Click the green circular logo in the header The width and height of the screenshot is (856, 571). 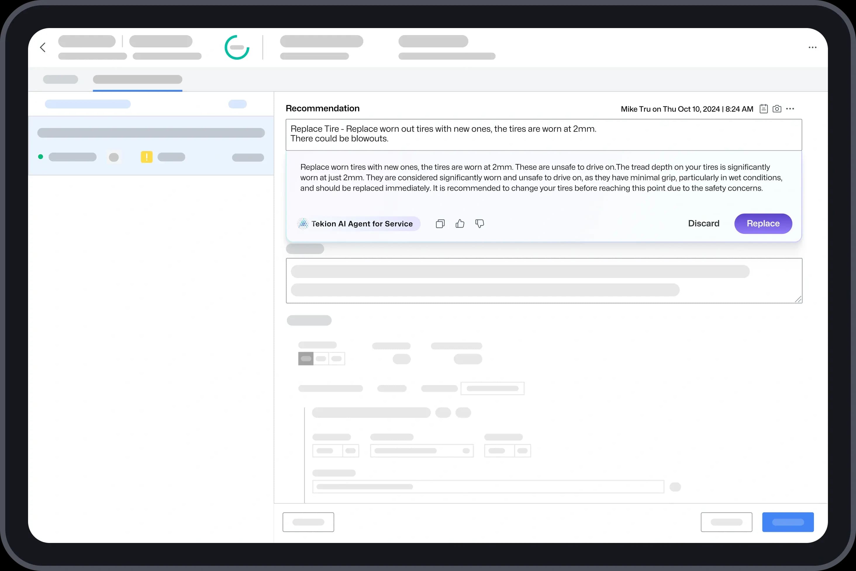click(x=237, y=47)
